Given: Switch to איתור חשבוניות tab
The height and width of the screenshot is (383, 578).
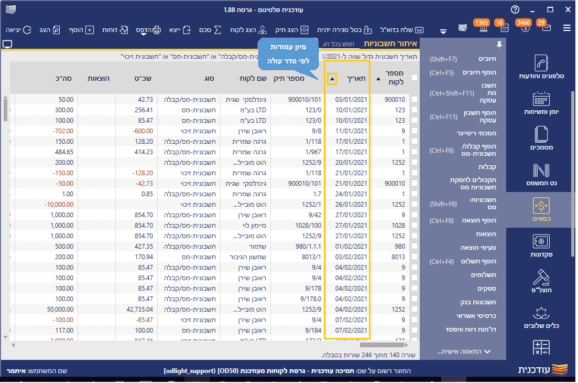Looking at the screenshot, I should coord(390,44).
